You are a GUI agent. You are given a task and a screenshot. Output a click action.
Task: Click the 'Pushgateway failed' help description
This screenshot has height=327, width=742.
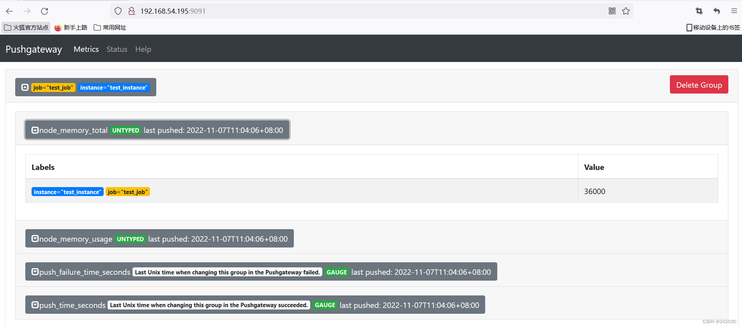(x=227, y=272)
